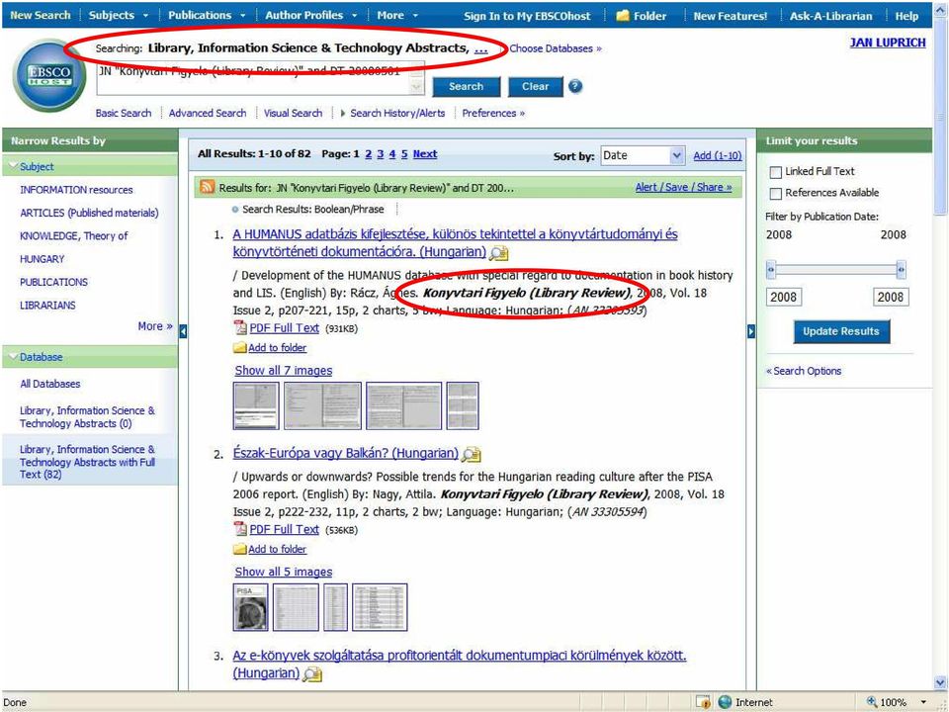Open the status bar zoom level dropdown arrow
This screenshot has height=712, width=949.
(923, 702)
